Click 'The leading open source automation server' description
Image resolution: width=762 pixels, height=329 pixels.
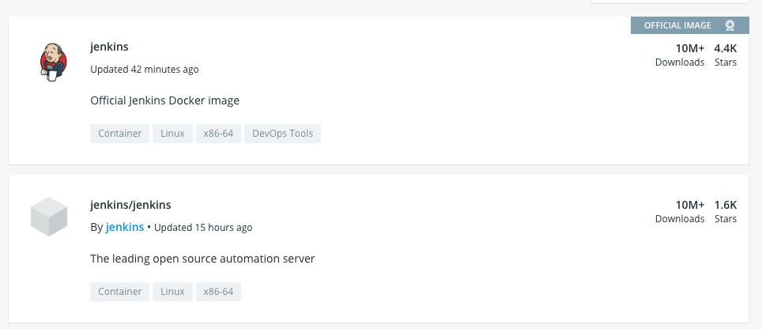[202, 259]
